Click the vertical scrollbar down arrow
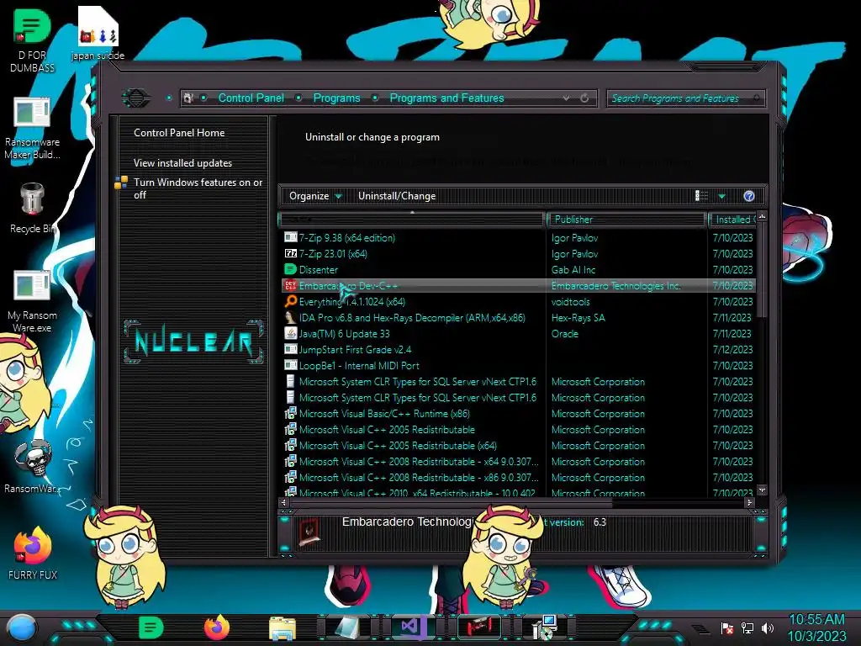Image resolution: width=861 pixels, height=646 pixels. (x=762, y=490)
